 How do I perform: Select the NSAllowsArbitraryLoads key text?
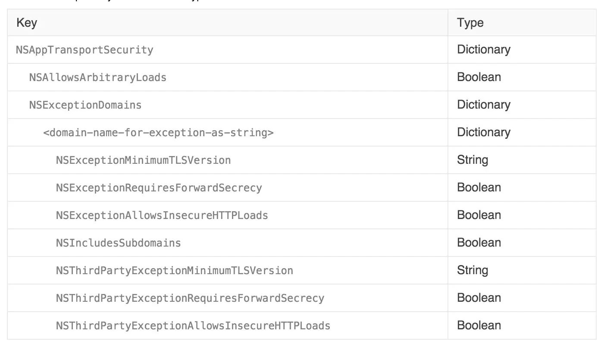(98, 78)
